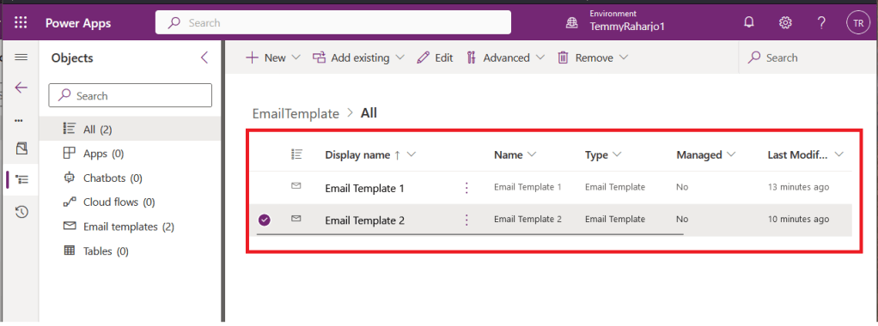The image size is (878, 326).
Task: Select All (2) in Objects tree
Action: [130, 130]
